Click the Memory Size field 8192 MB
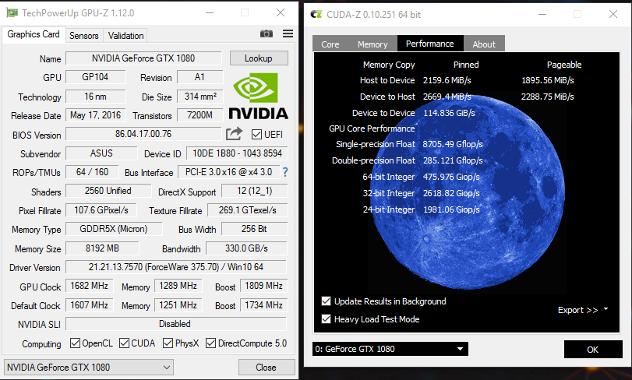 pos(102,248)
